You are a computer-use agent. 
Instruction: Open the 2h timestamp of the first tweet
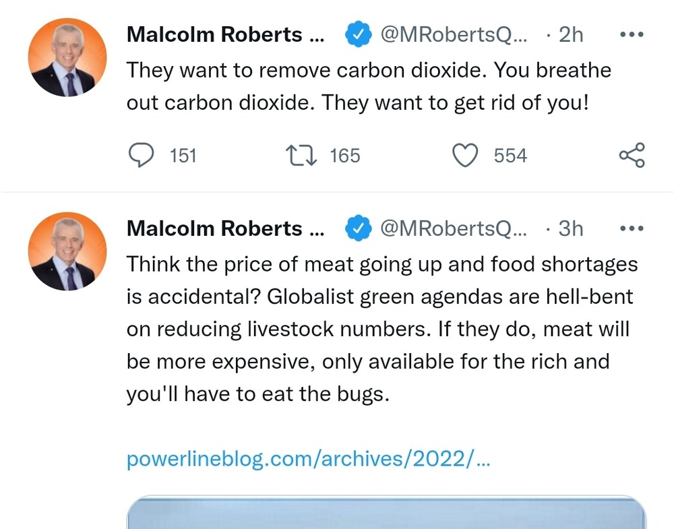[570, 35]
